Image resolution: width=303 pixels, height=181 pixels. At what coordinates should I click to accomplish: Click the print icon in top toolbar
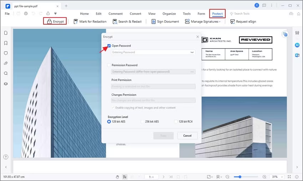coord(26,14)
